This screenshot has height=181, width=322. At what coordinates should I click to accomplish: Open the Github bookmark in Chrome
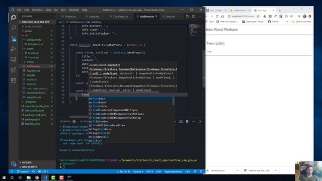click(x=273, y=22)
